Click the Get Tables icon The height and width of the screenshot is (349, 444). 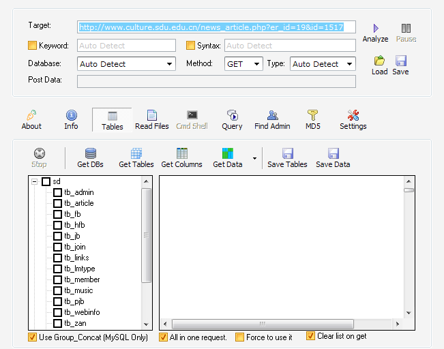(136, 153)
